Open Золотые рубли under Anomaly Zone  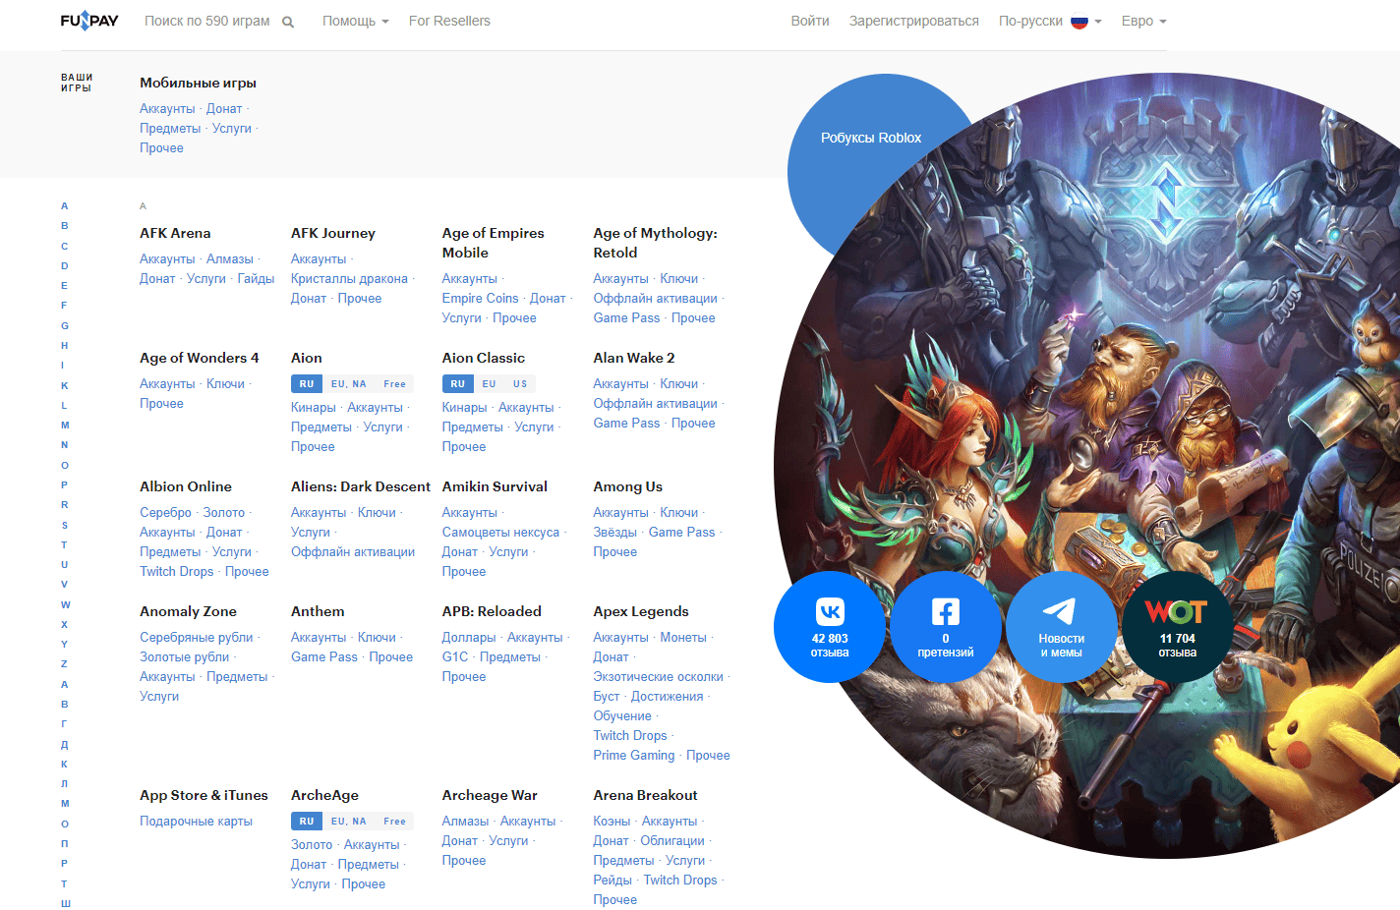pos(185,657)
